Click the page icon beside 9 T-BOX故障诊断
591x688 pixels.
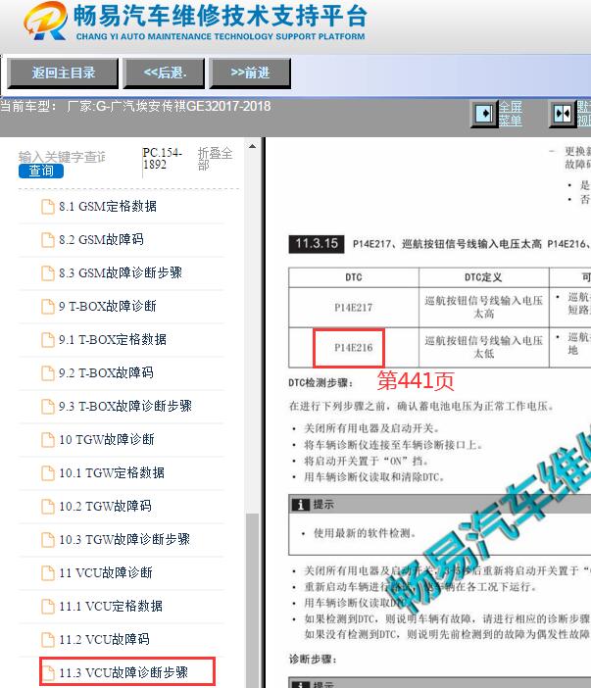[48, 307]
